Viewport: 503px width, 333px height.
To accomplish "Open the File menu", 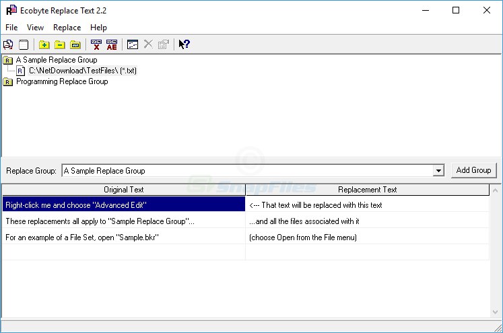I will [x=11, y=28].
